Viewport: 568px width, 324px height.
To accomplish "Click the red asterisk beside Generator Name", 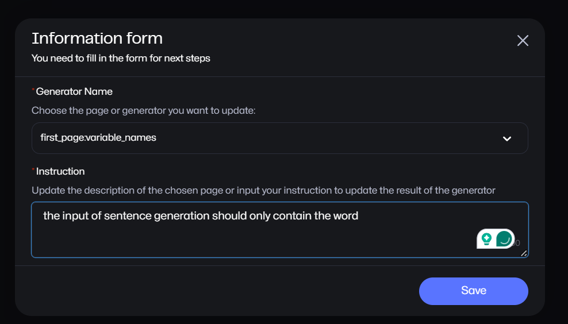I will (x=33, y=91).
